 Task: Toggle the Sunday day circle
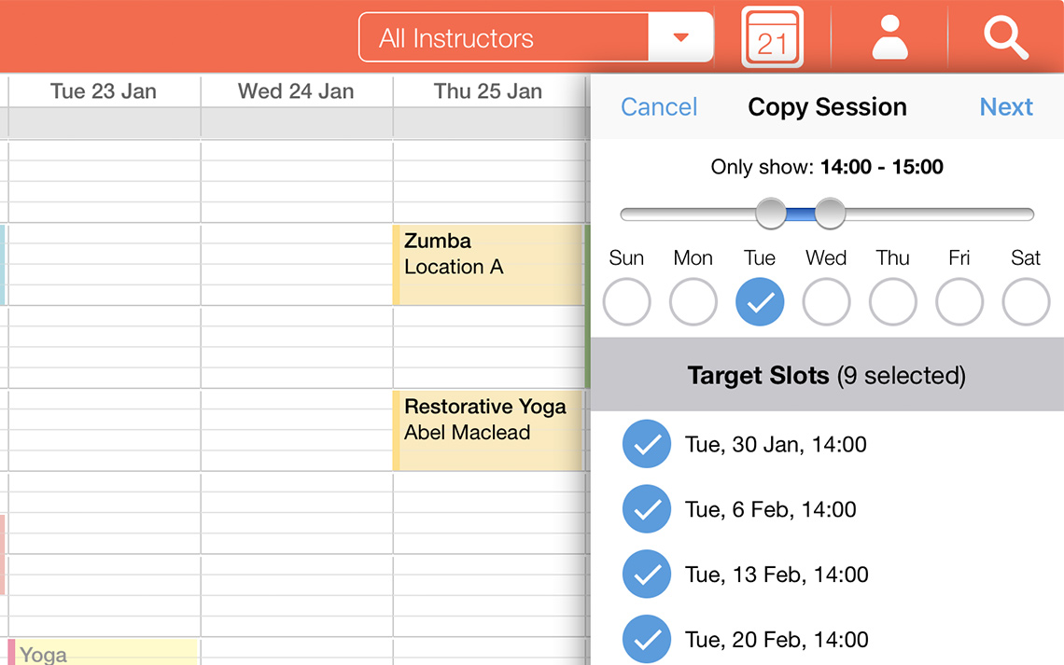pyautogui.click(x=626, y=301)
